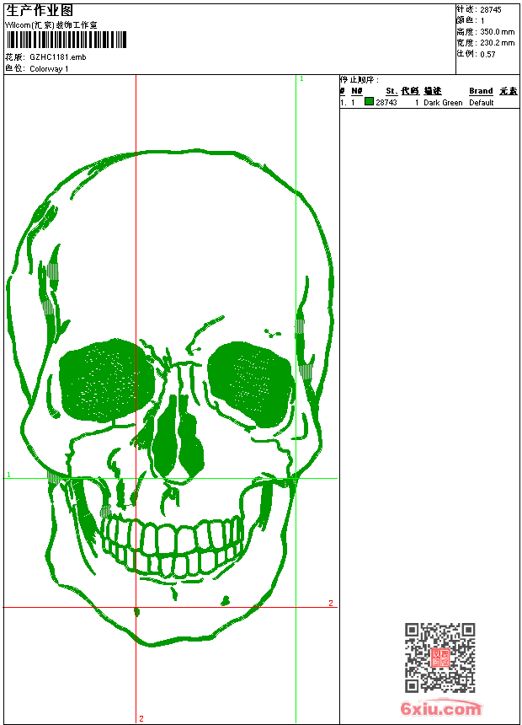
Task: Click the St. column header
Action: (x=391, y=91)
